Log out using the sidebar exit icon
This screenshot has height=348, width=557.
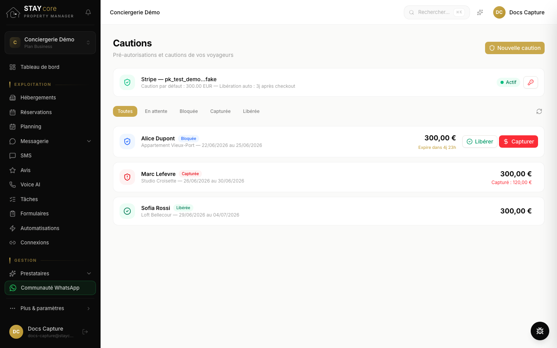85,332
